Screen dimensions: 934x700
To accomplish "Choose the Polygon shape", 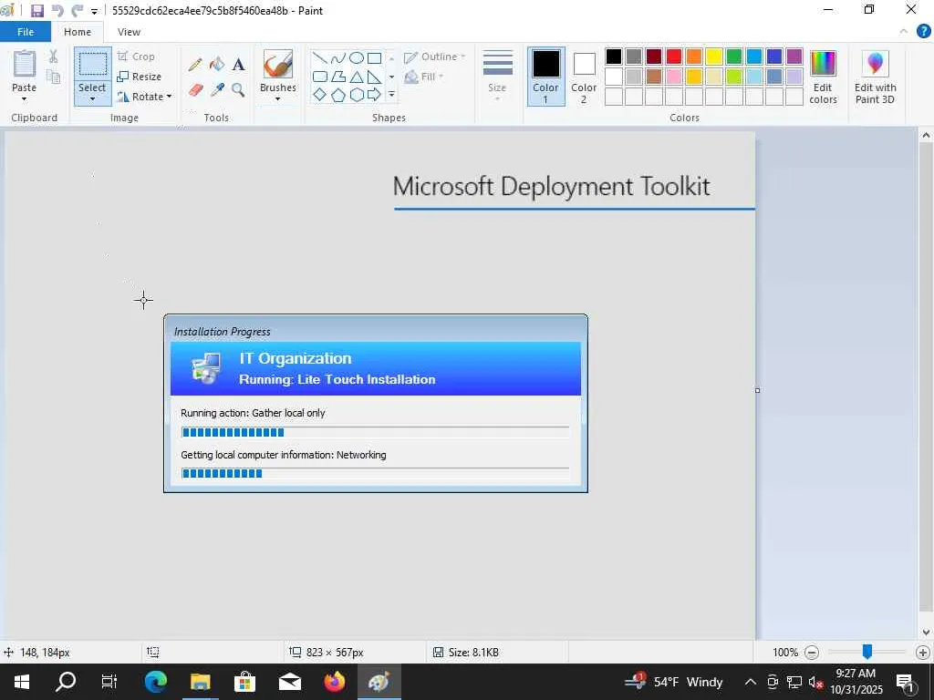I will click(338, 77).
